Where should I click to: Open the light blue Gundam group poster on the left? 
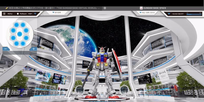43,75
